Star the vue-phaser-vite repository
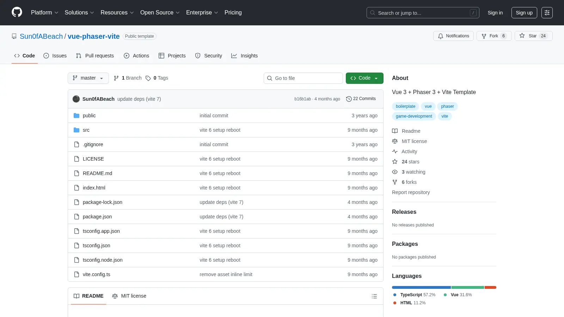Screen dimensions: 564x317 tap(533, 36)
